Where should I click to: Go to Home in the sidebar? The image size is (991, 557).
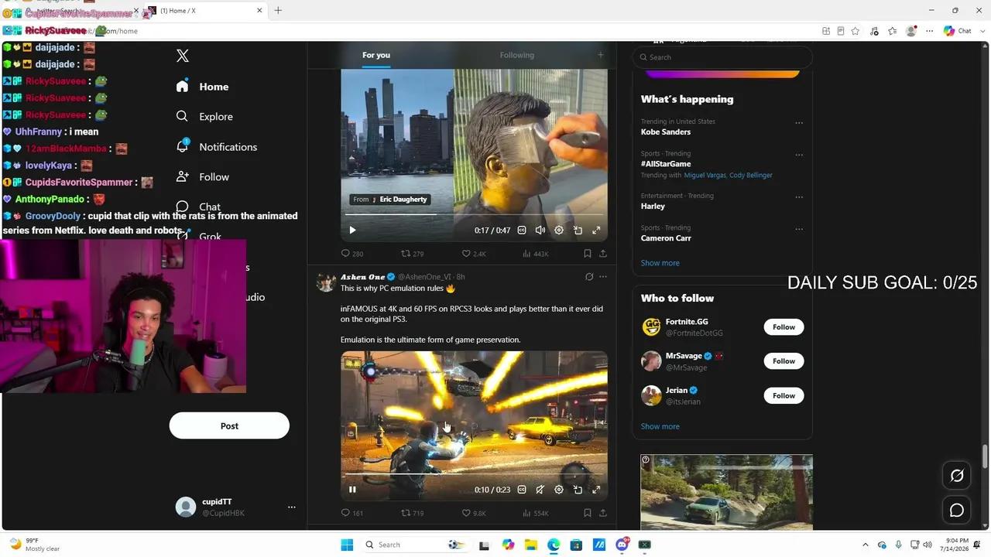coord(202,87)
